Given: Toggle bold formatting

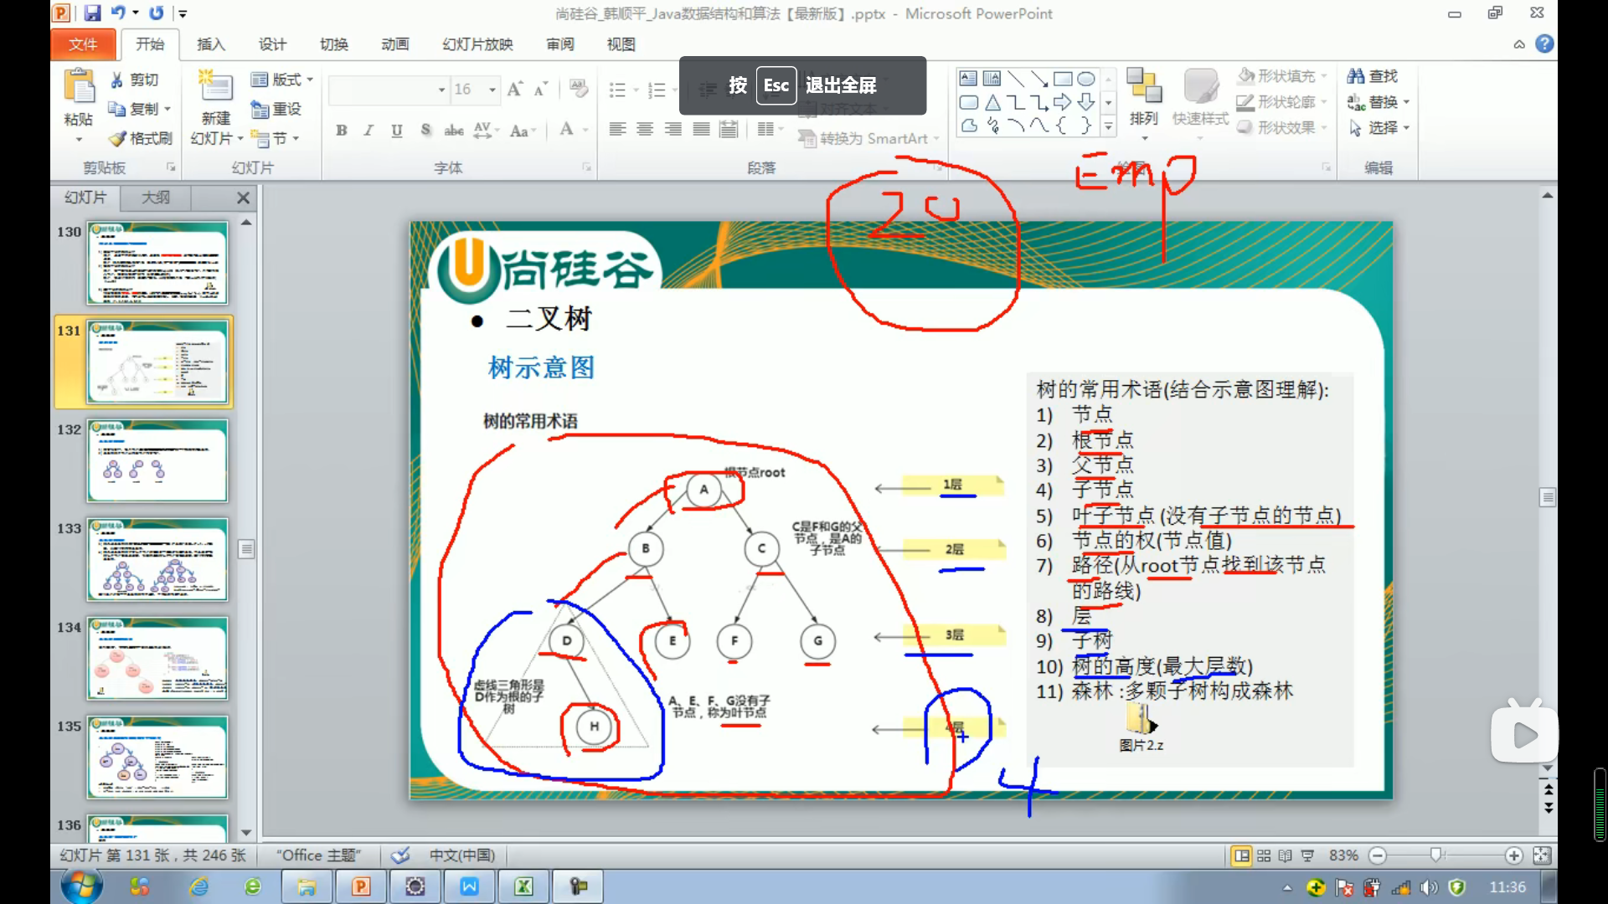Looking at the screenshot, I should [341, 130].
